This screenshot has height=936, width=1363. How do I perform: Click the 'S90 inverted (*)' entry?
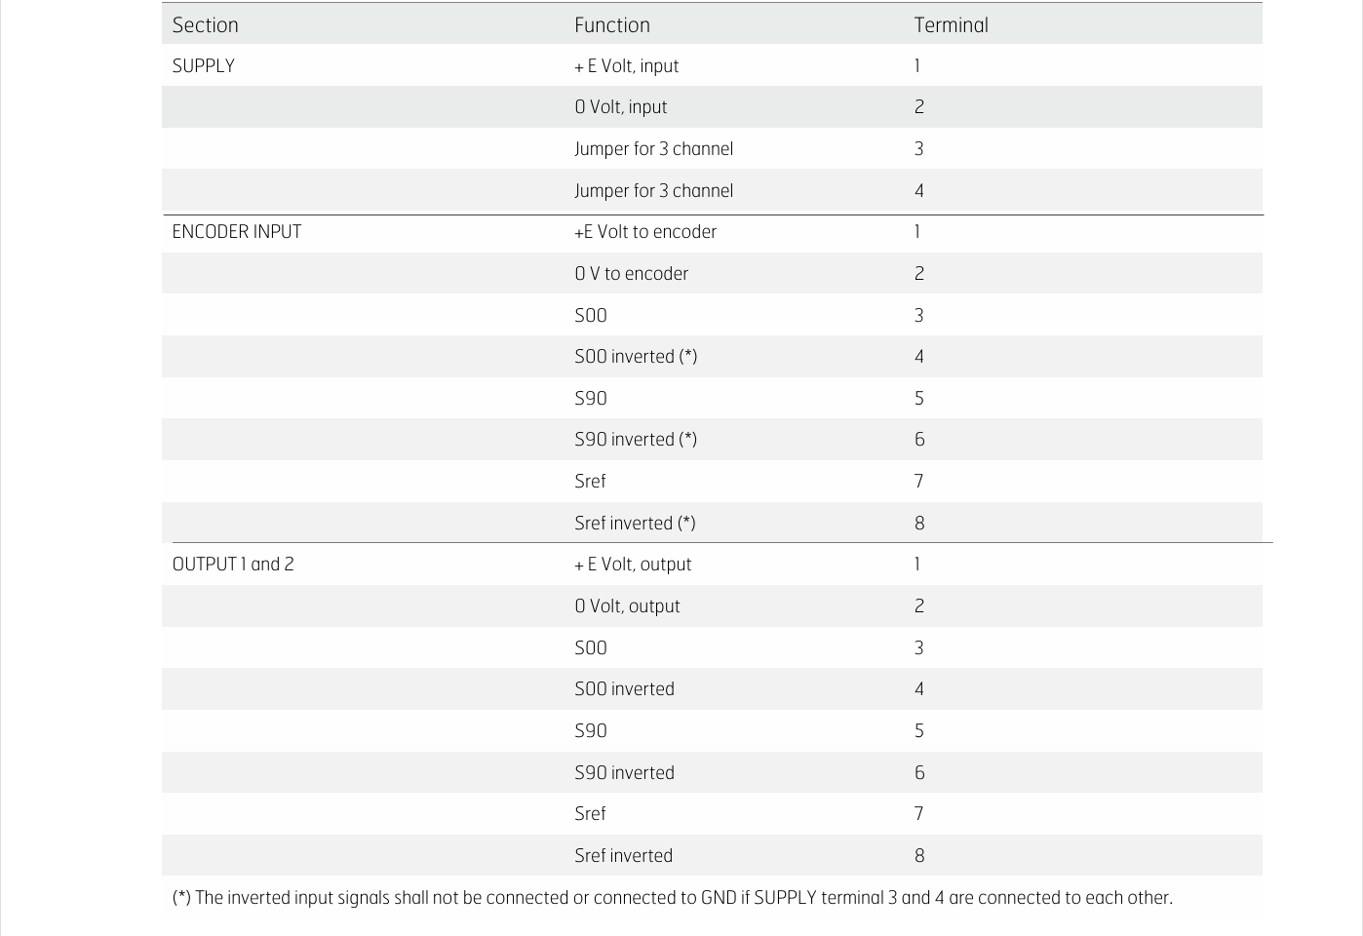click(x=635, y=440)
